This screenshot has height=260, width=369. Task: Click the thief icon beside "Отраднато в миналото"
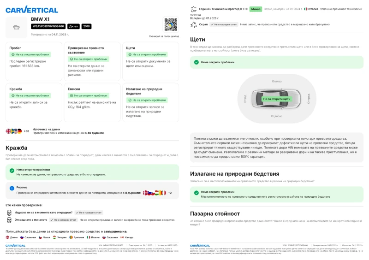9,220
